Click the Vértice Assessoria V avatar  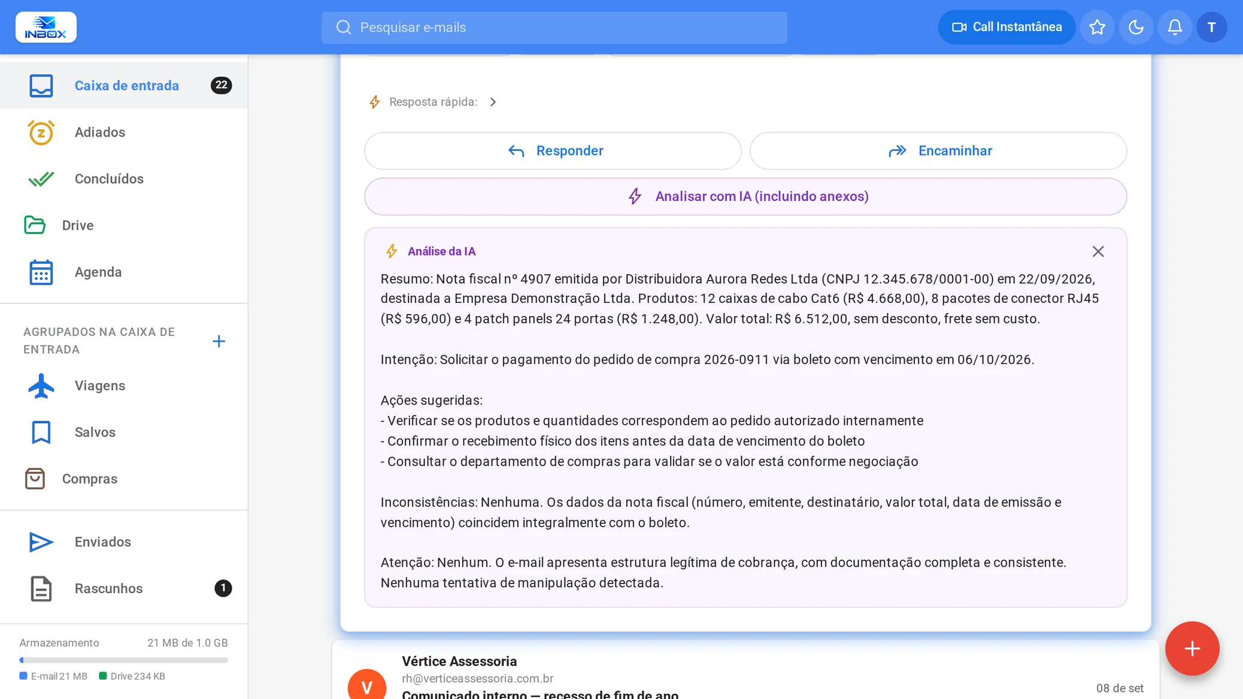tap(367, 685)
